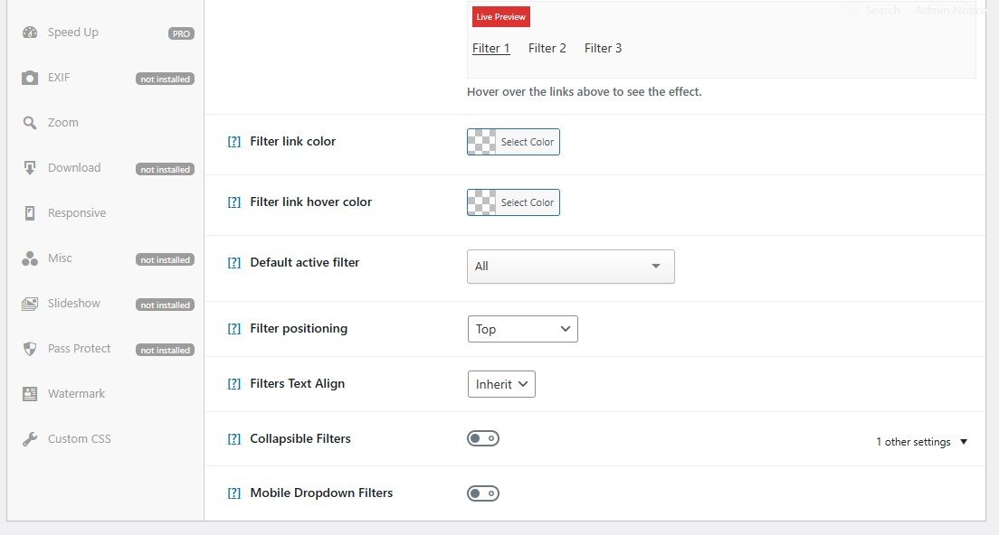
Task: Expand the 1 other settings section
Action: 921,442
